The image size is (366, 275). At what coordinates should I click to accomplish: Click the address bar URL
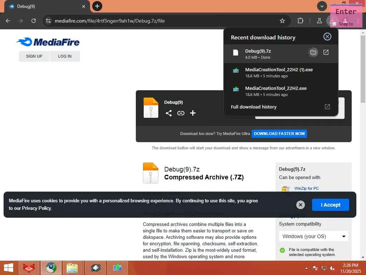pos(110,21)
